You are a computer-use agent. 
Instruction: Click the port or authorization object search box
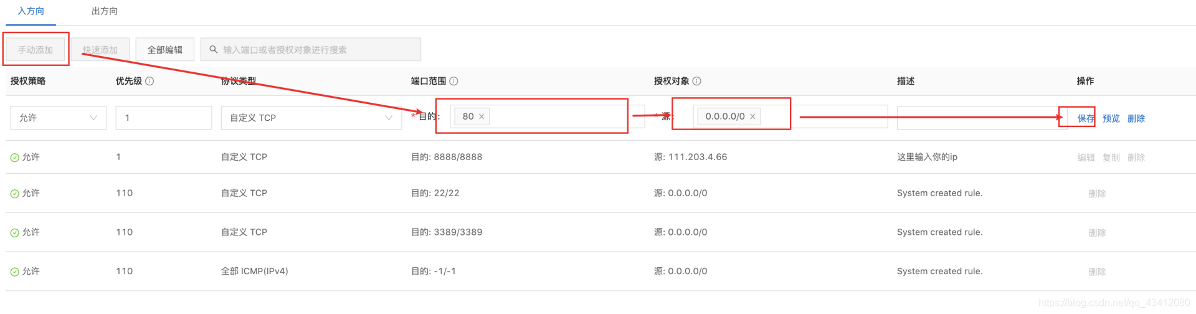point(310,49)
